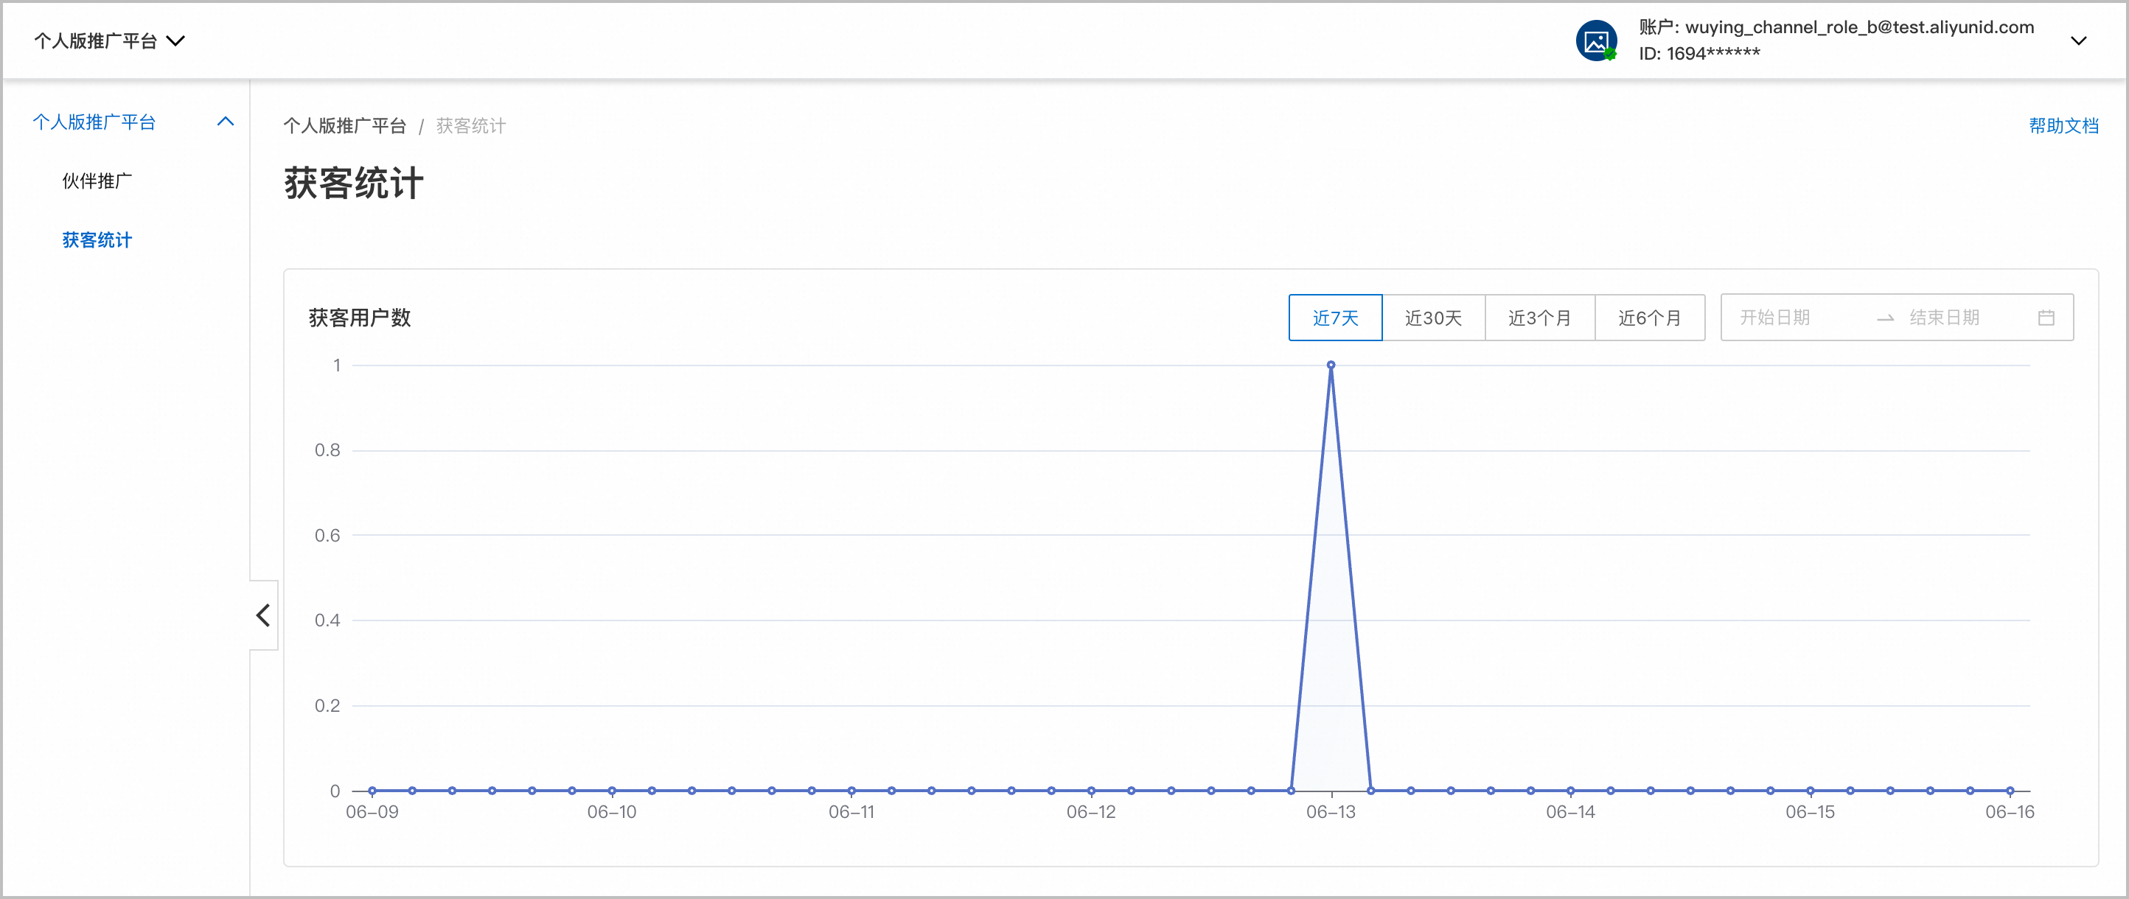Select the peak data point at 06-13
This screenshot has width=2129, height=899.
[1331, 365]
